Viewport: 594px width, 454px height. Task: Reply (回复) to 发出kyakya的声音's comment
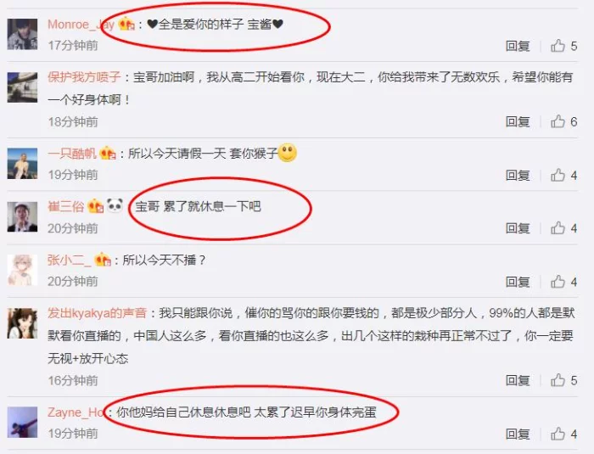coord(518,380)
